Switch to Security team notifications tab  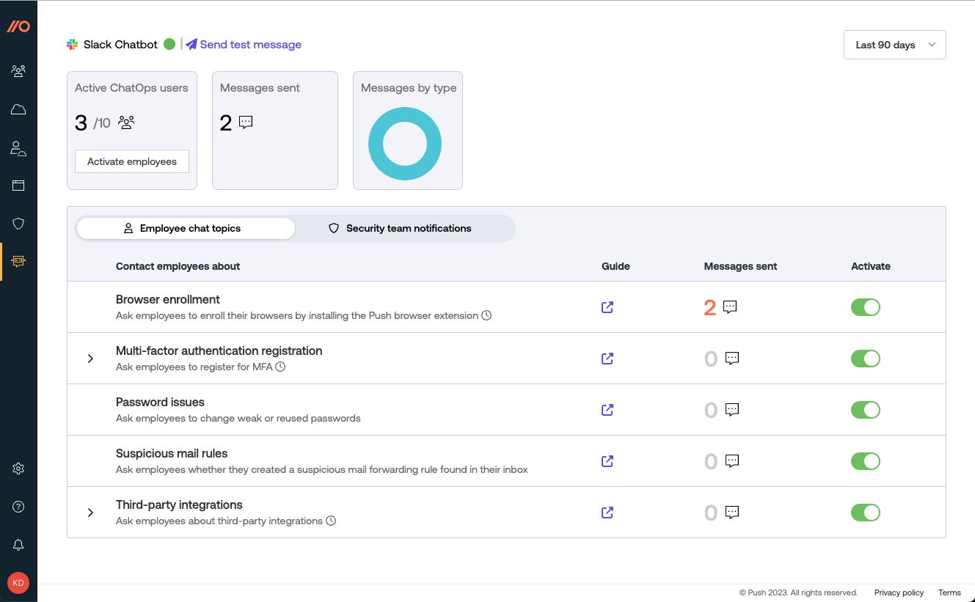(x=401, y=229)
